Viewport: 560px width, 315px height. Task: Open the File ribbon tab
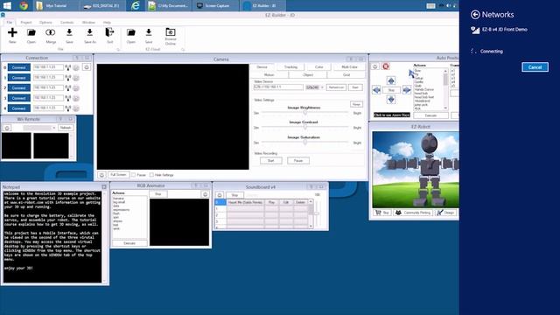coord(10,22)
